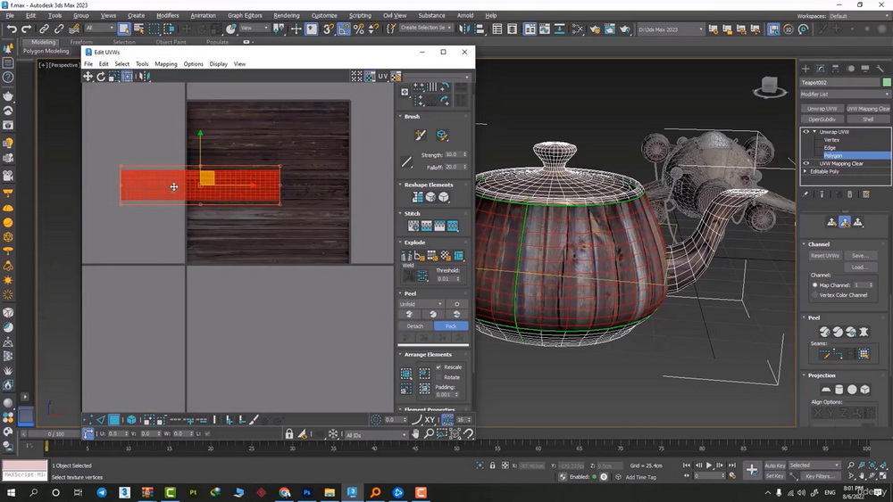
Task: Activate the Freeform Mode tool in Edit UVWs
Action: click(x=127, y=76)
